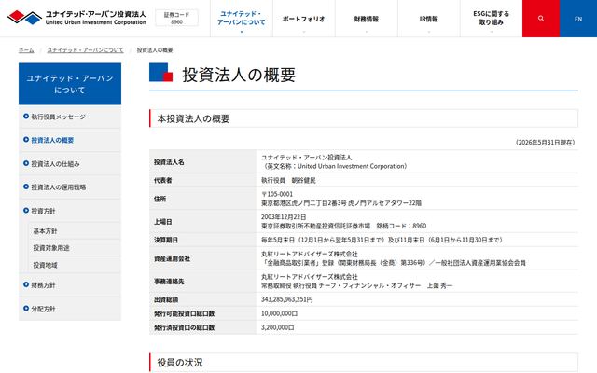Click bullet icon beside 執行役員メッセージ
Viewport: 597px width, 373px height.
[x=26, y=116]
